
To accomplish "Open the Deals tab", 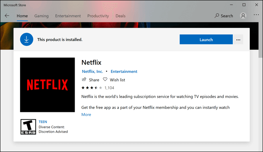I will (120, 16).
